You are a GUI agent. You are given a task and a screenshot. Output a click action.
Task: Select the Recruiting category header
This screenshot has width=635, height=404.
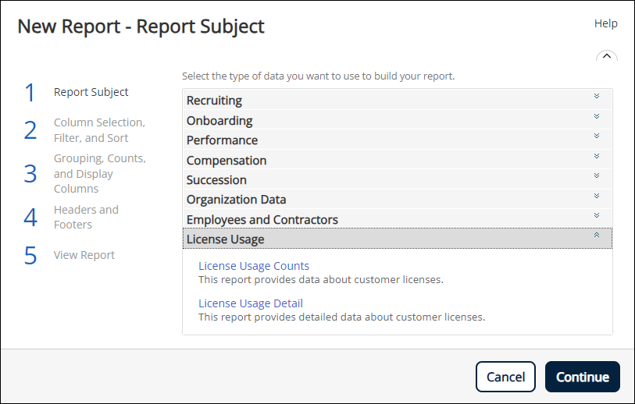(398, 100)
